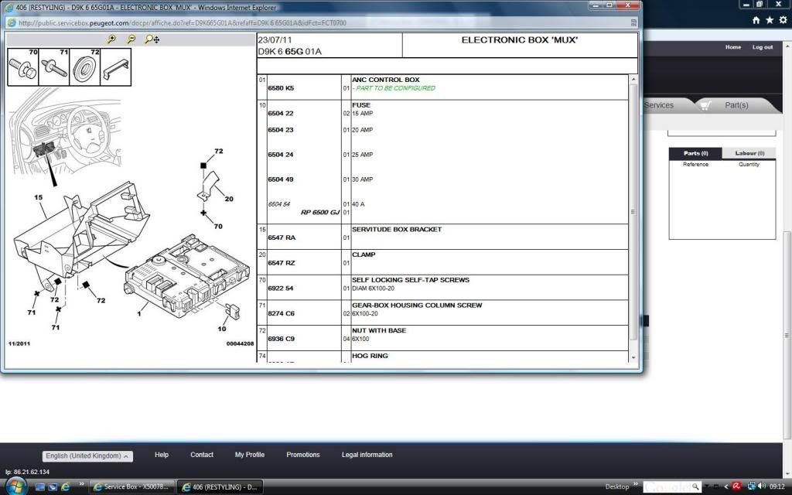
Task: Click replacement part RP 6500 GJ
Action: click(320, 212)
